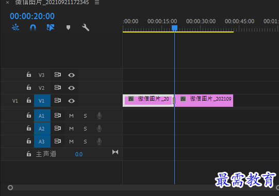
Task: Select the second clip 微信图片_202109 on V1
Action: pos(204,101)
